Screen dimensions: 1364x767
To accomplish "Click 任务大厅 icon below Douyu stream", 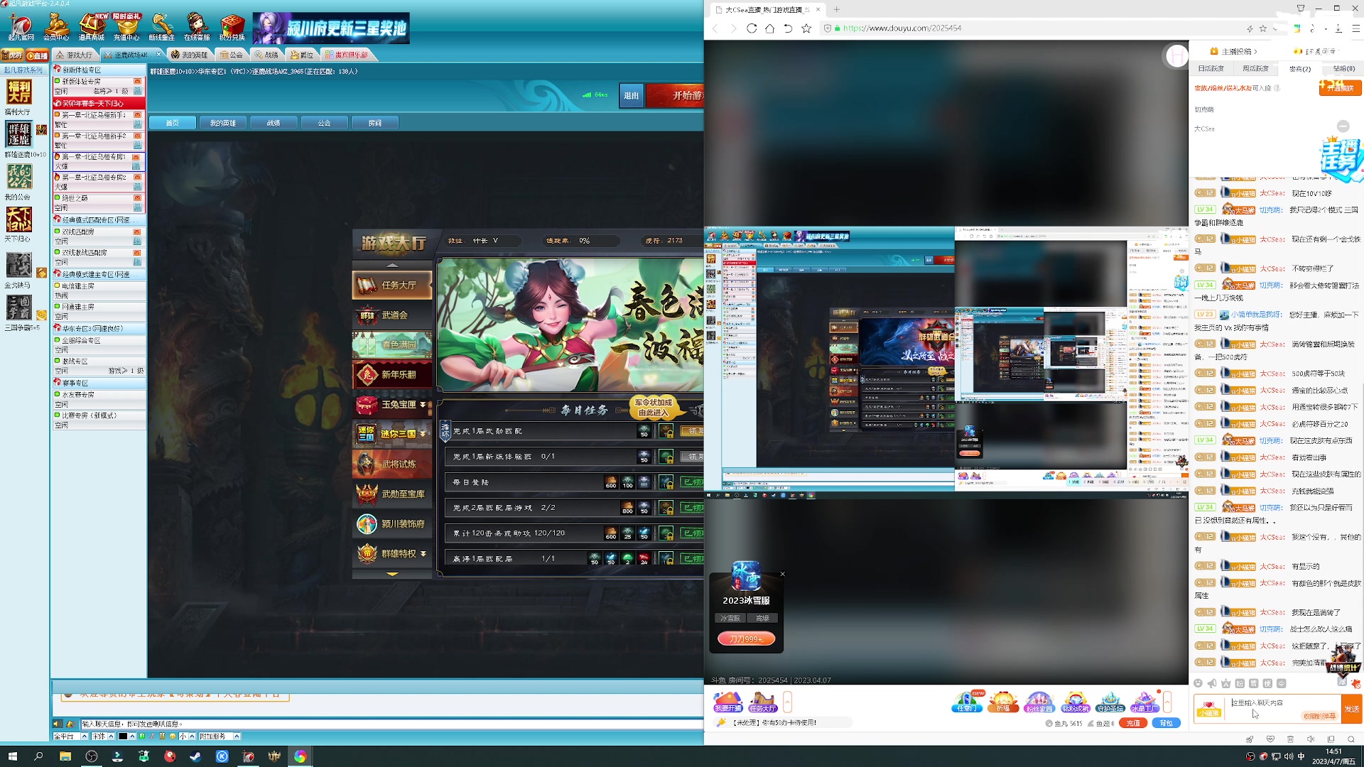I will coord(762,702).
